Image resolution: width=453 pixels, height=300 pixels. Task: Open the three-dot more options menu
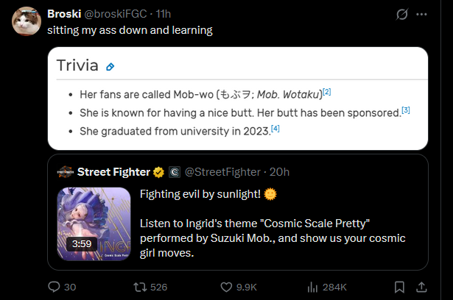click(422, 14)
